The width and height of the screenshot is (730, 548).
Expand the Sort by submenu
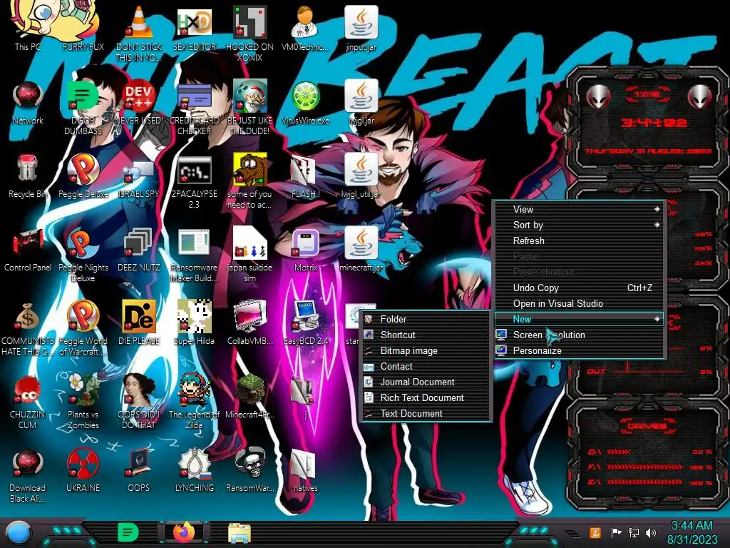click(x=578, y=225)
